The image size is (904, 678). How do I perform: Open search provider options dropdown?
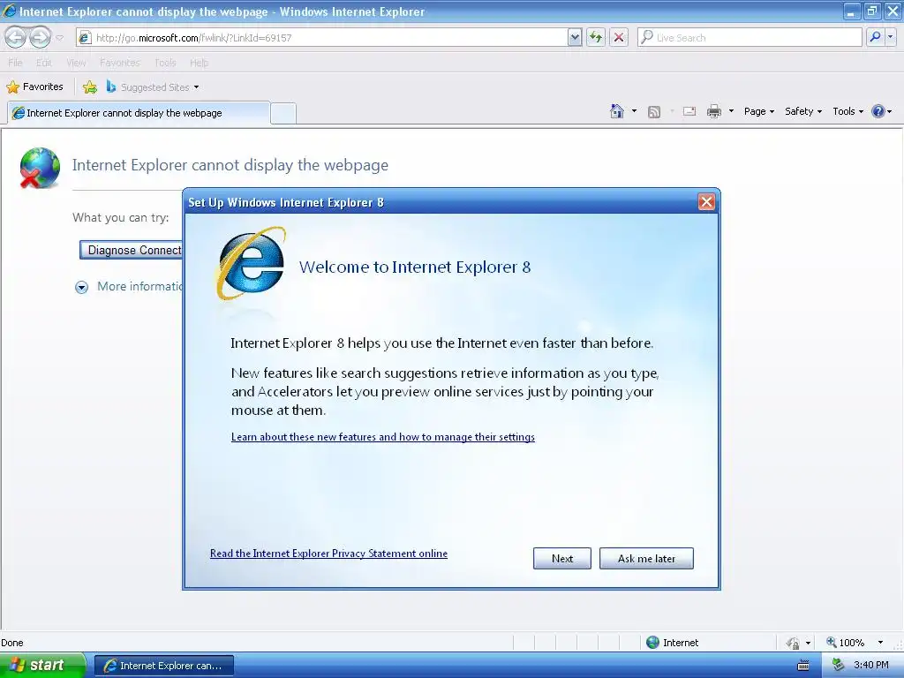(891, 37)
